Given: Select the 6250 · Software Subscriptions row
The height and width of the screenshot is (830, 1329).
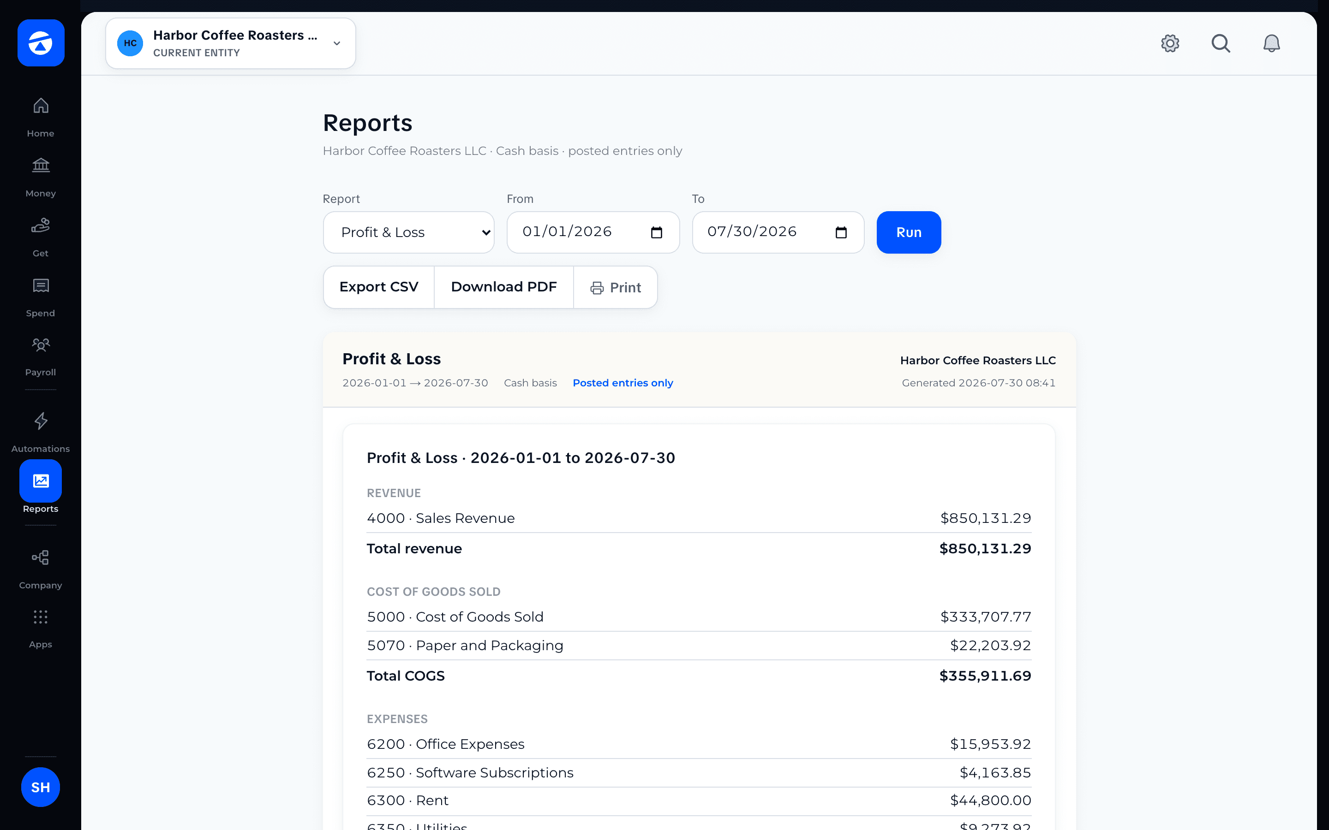Looking at the screenshot, I should point(699,773).
